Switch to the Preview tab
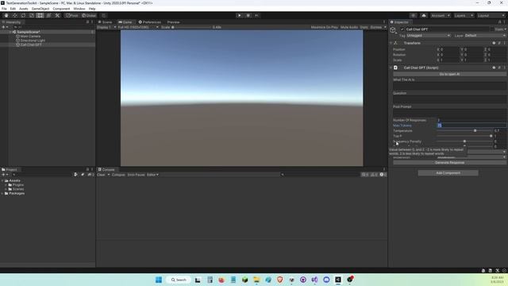Viewport: 508px width, 286px height. [x=173, y=22]
